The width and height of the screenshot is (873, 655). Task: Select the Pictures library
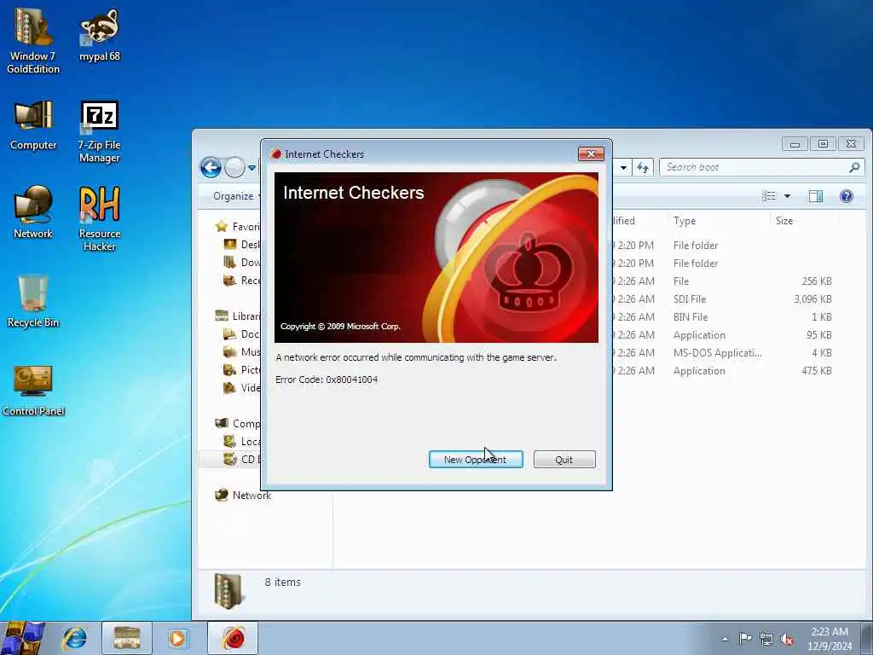(x=241, y=370)
